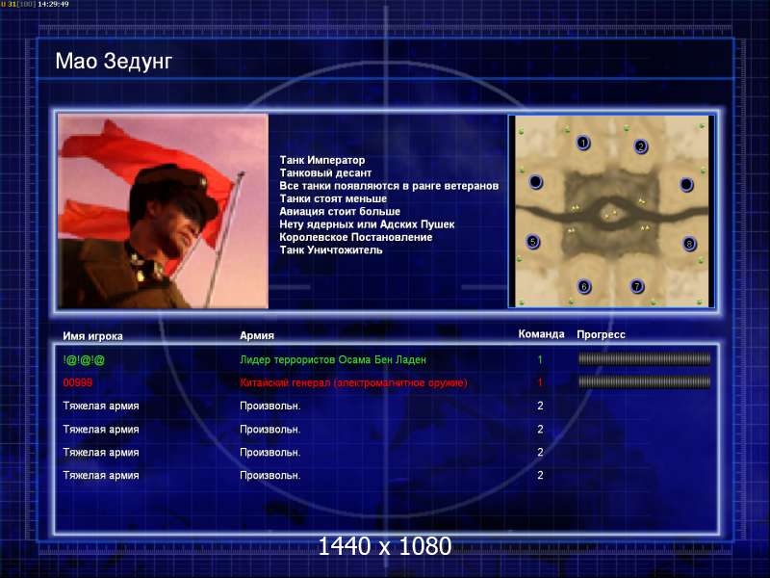Click Все танки появляются в ранге ветеранов
The height and width of the screenshot is (578, 770).
389,186
